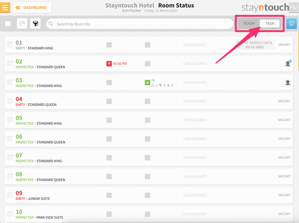
Task: Select the checkbox for room 03
Action: pos(10,83)
